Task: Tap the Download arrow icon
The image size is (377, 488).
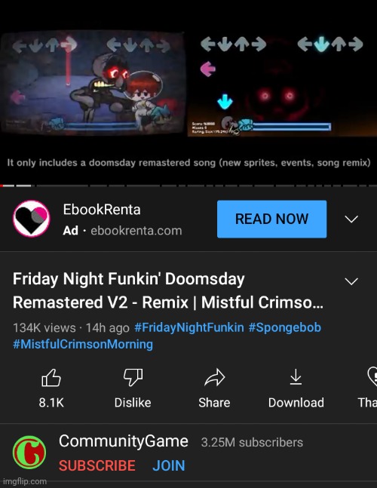Action: click(x=296, y=377)
